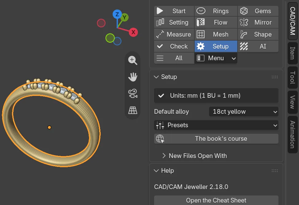The height and width of the screenshot is (205, 299).
Task: Open the Rings tool category
Action: (216, 11)
